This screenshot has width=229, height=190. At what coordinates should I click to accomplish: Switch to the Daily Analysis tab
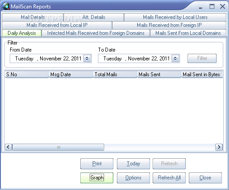[x=22, y=33]
